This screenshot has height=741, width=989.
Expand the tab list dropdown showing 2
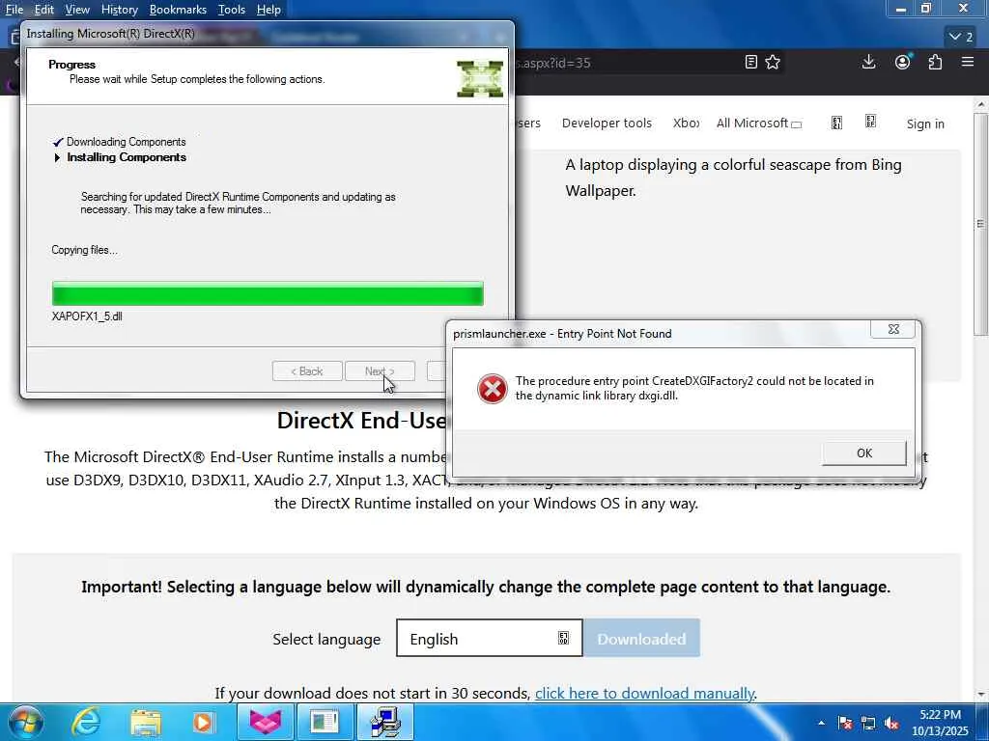[961, 37]
